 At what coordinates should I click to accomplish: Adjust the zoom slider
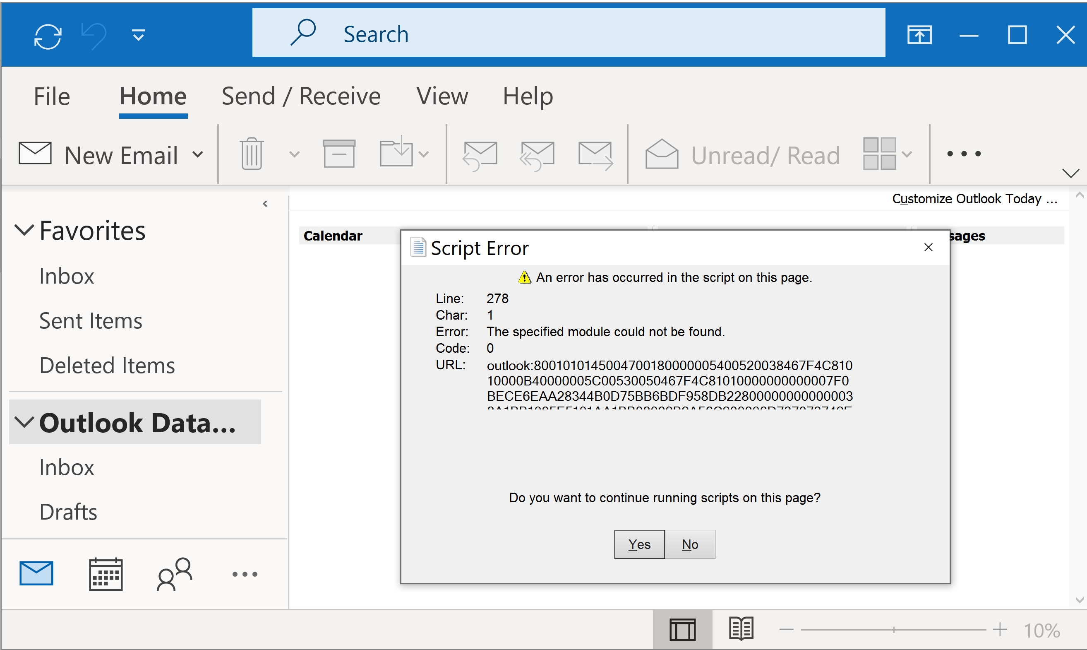coord(893,629)
